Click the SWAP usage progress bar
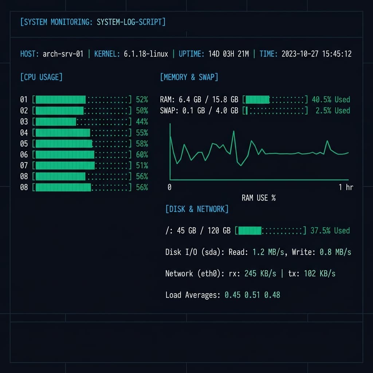The image size is (373, 373). (275, 111)
